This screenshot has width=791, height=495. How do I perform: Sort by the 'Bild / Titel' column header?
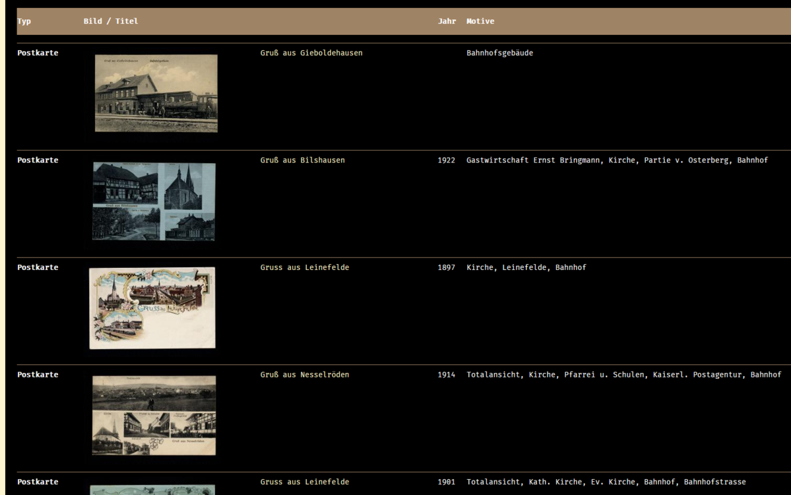(x=110, y=21)
